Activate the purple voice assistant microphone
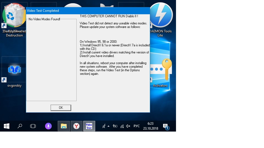 tap(48, 126)
